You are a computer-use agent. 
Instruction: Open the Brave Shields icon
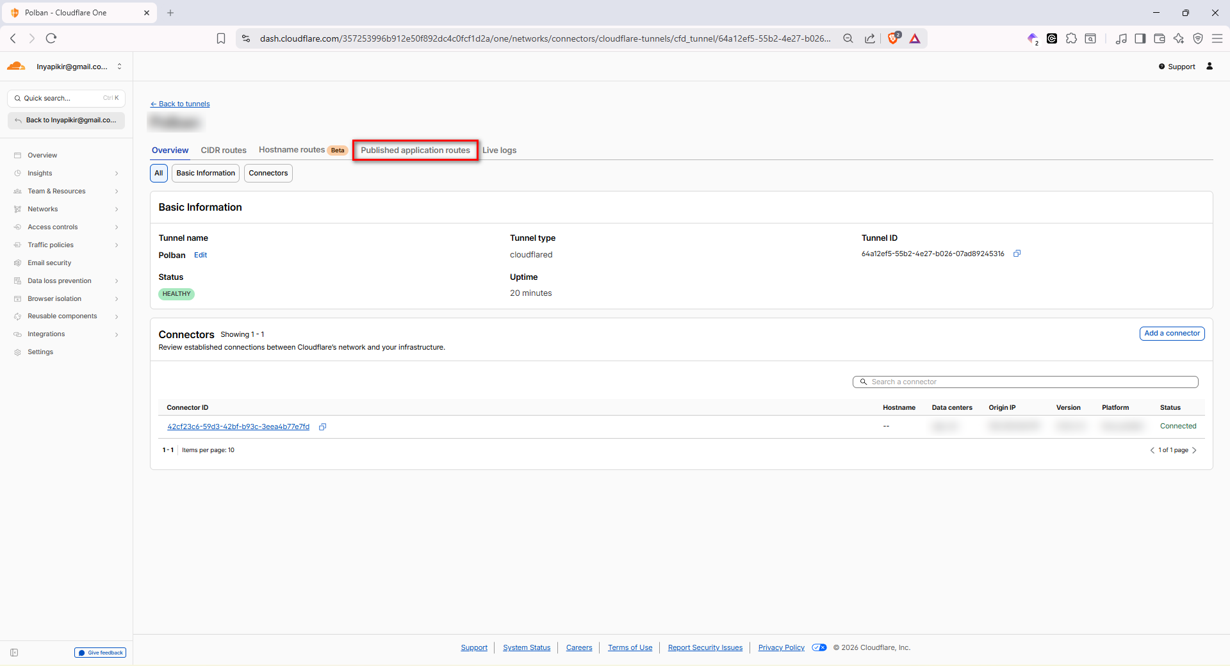(893, 38)
